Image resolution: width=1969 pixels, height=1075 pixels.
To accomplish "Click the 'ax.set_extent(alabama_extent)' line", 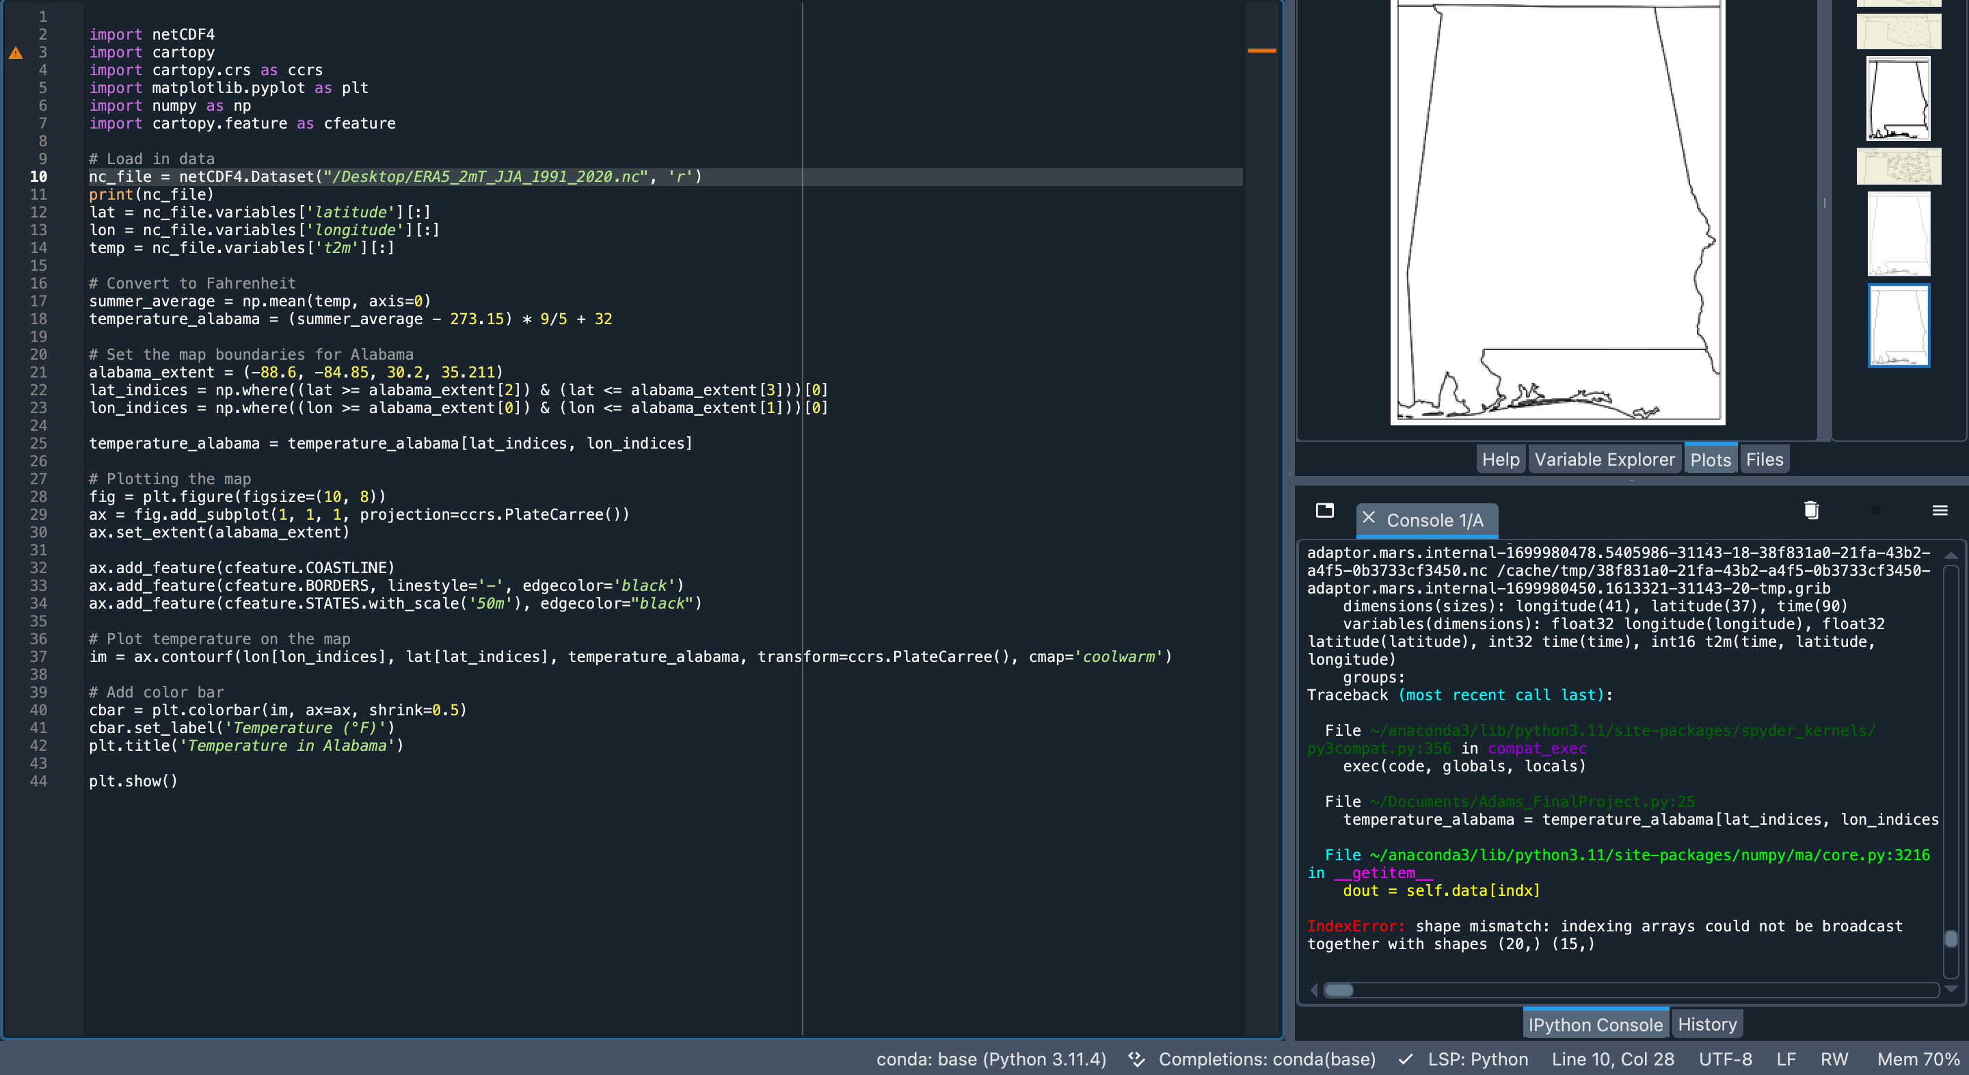I will [219, 532].
